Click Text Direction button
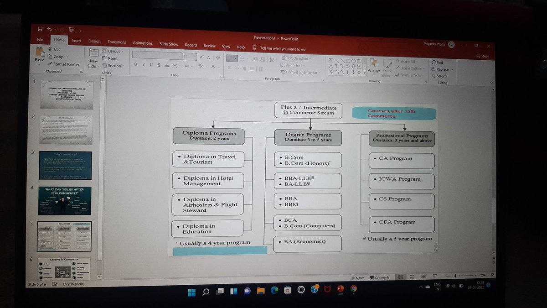Screen dimensions: 547x308 coord(295,58)
